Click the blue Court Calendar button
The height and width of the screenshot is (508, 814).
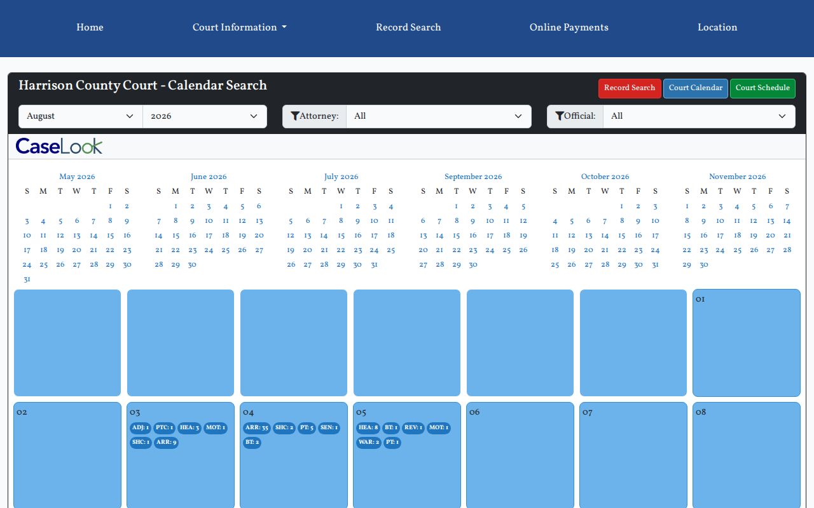(696, 88)
